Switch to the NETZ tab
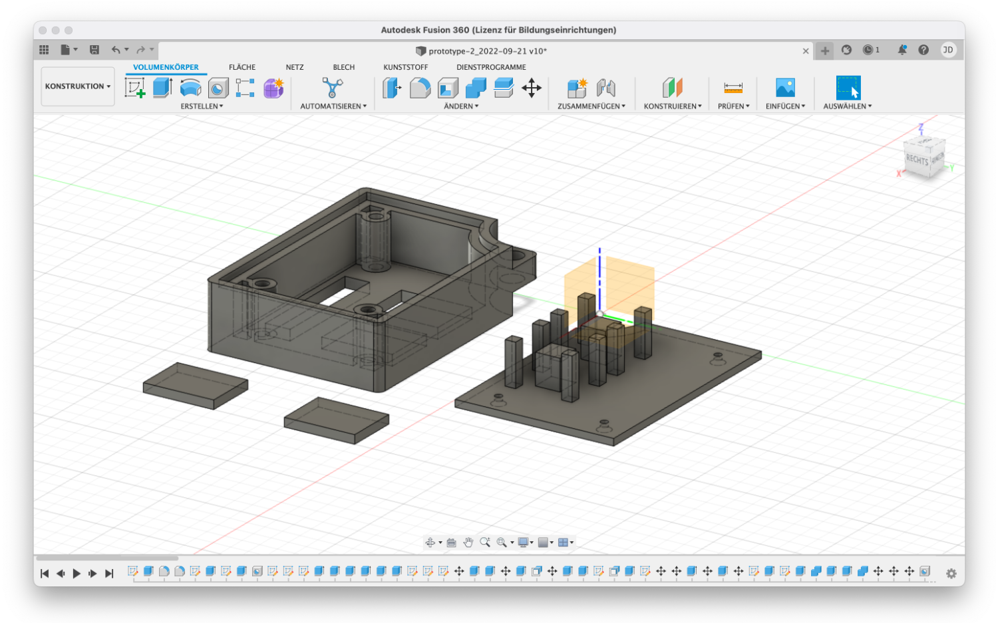This screenshot has height=623, width=998. pos(295,67)
